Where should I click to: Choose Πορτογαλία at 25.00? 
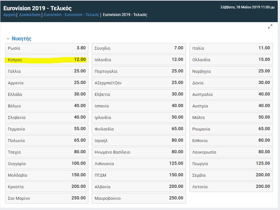point(139,71)
